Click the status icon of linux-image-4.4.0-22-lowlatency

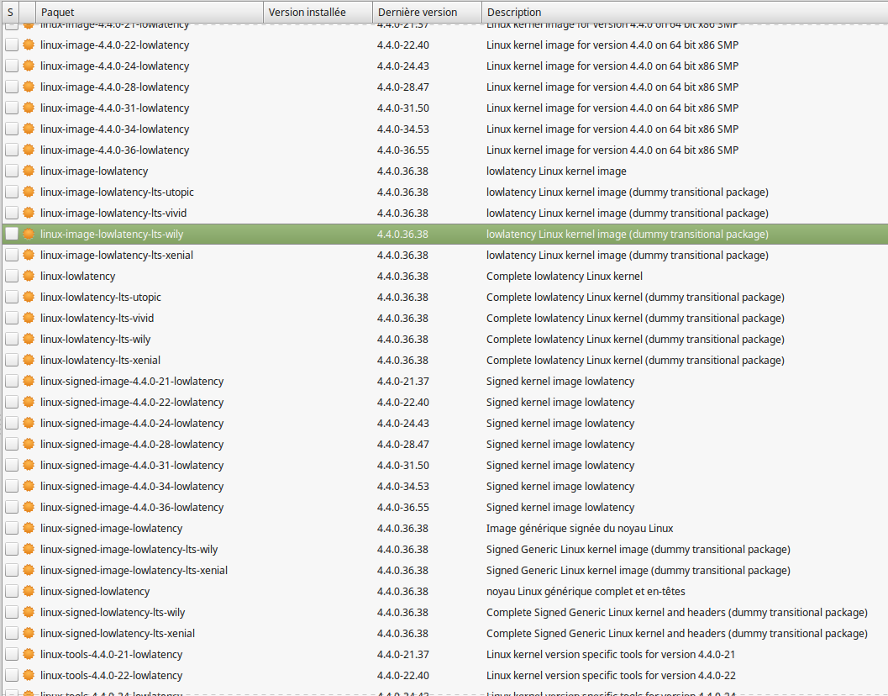click(29, 45)
